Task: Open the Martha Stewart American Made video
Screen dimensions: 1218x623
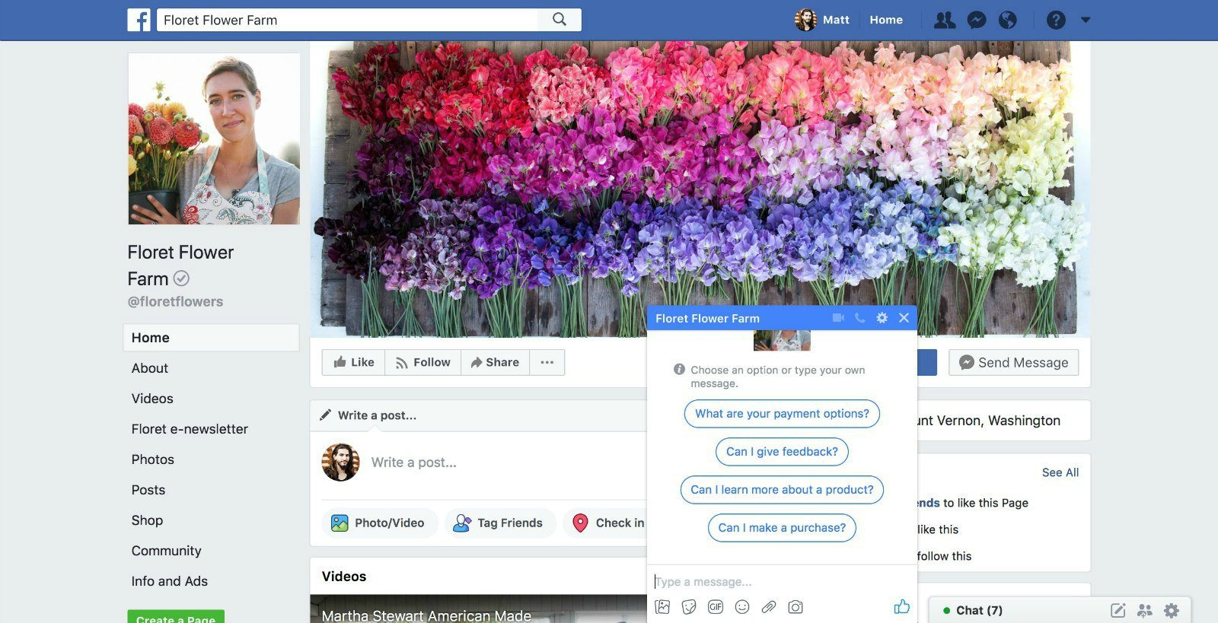Action: click(x=478, y=609)
